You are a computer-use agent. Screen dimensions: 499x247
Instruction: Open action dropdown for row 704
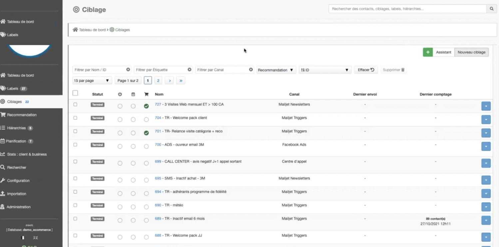coord(486,120)
